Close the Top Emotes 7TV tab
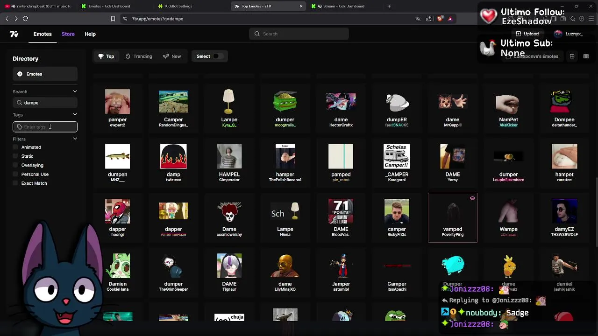598x336 pixels. coord(301,6)
